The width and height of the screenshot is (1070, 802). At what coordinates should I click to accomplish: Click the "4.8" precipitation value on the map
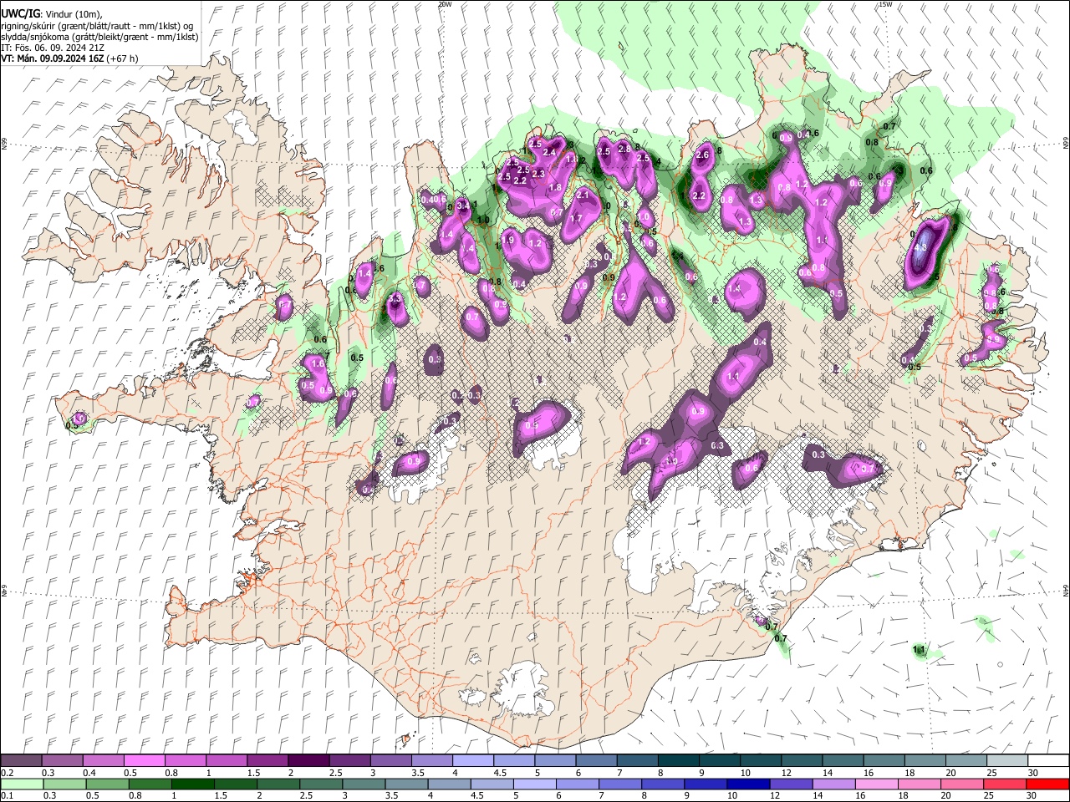click(x=922, y=248)
